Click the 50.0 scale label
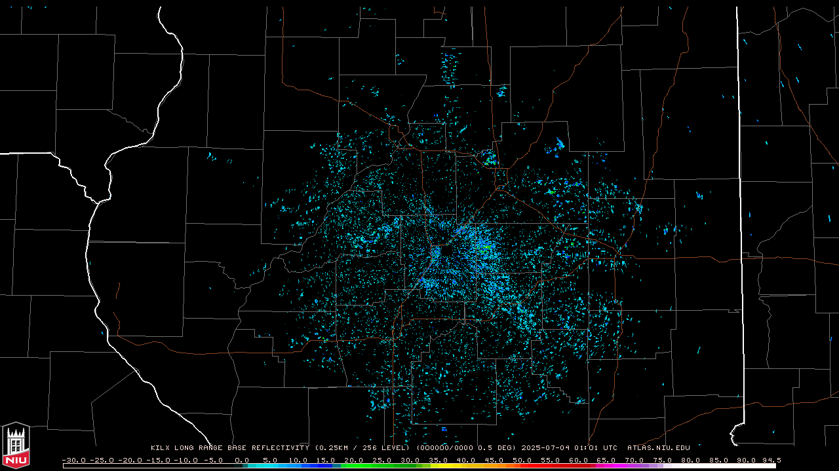 click(x=522, y=461)
